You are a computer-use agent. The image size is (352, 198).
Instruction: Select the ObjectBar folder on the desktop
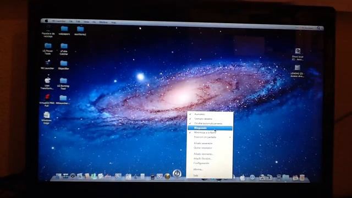pos(64,65)
